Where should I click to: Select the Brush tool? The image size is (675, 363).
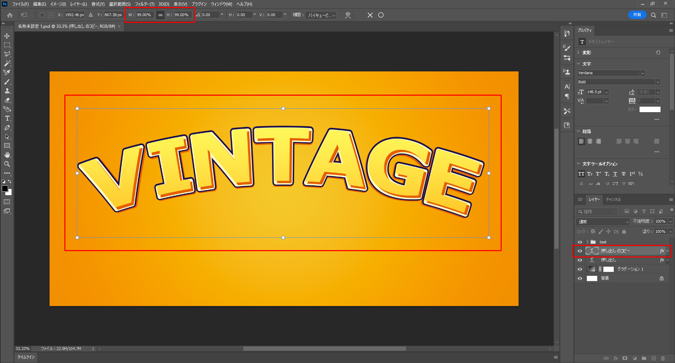[x=7, y=82]
